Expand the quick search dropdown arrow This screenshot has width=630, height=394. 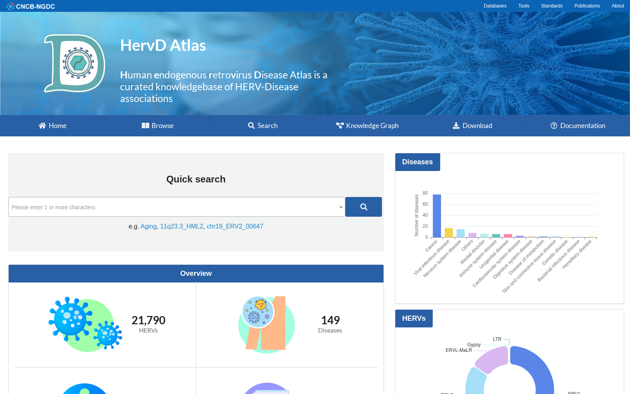point(341,207)
